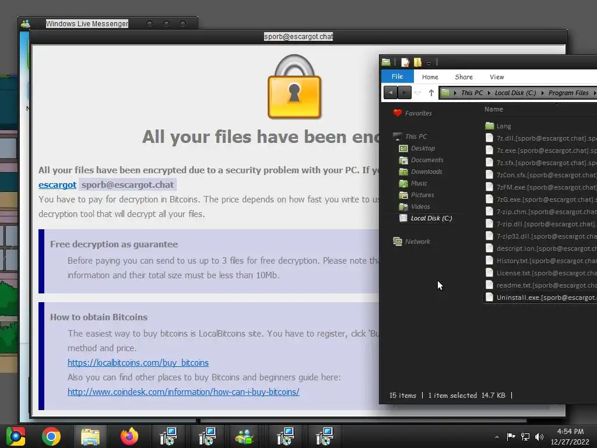Viewport: 597px width, 448px height.
Task: Select the 7z.exe encrypted file
Action: (540, 150)
